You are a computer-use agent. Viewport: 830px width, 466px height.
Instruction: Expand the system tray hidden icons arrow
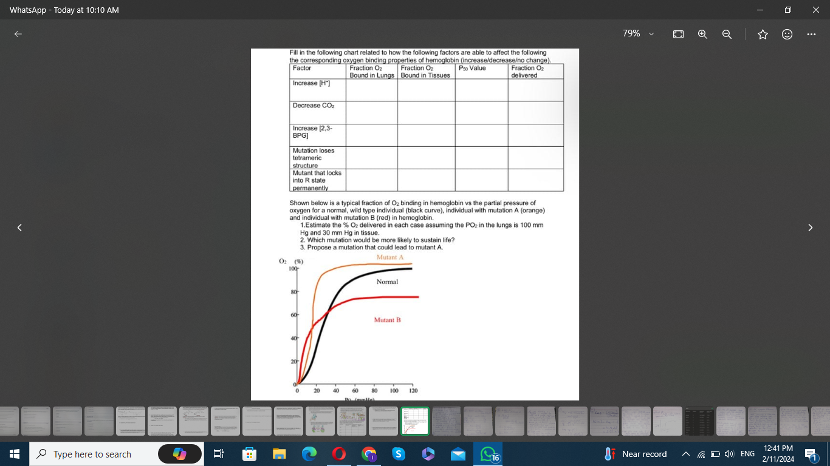pos(686,454)
